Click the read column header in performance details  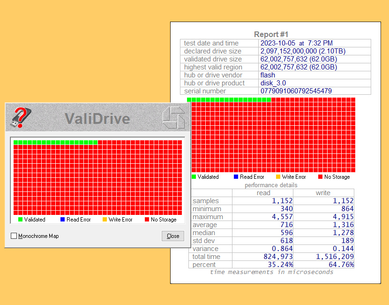(263, 192)
